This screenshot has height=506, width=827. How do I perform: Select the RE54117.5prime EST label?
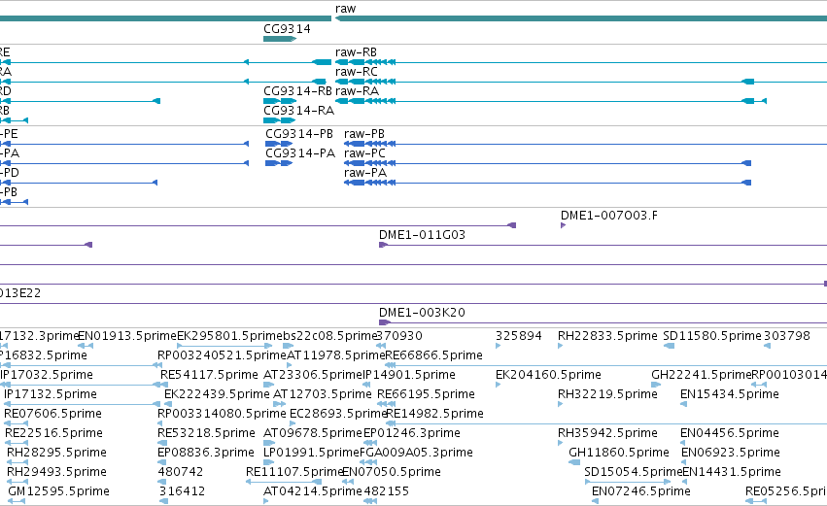(x=209, y=375)
